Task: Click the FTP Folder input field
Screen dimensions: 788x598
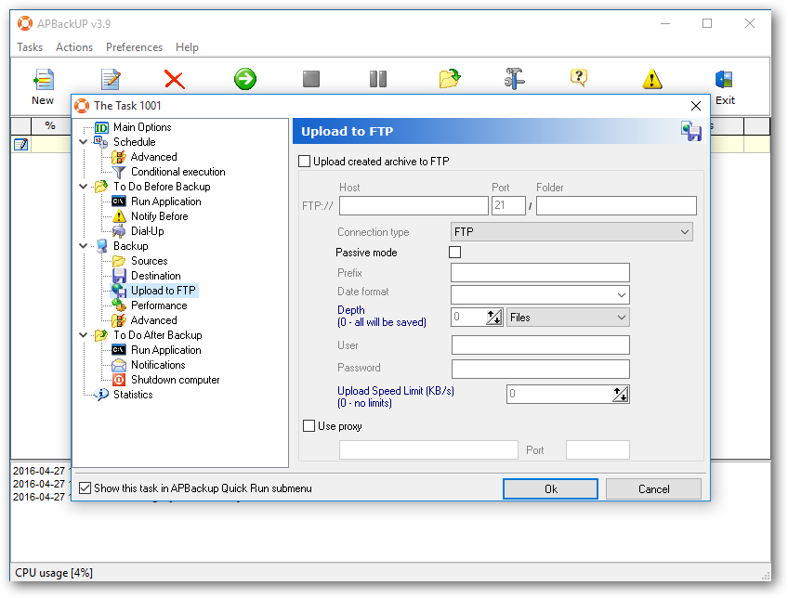Action: (616, 205)
